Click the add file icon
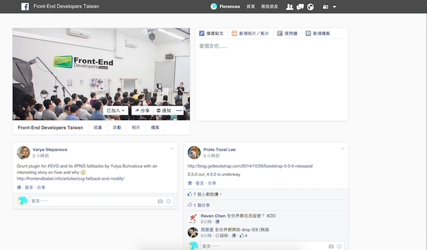 (308, 33)
